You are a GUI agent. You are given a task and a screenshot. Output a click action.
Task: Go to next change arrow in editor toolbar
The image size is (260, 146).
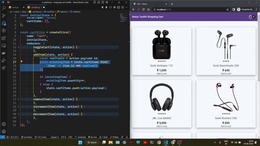(106, 7)
